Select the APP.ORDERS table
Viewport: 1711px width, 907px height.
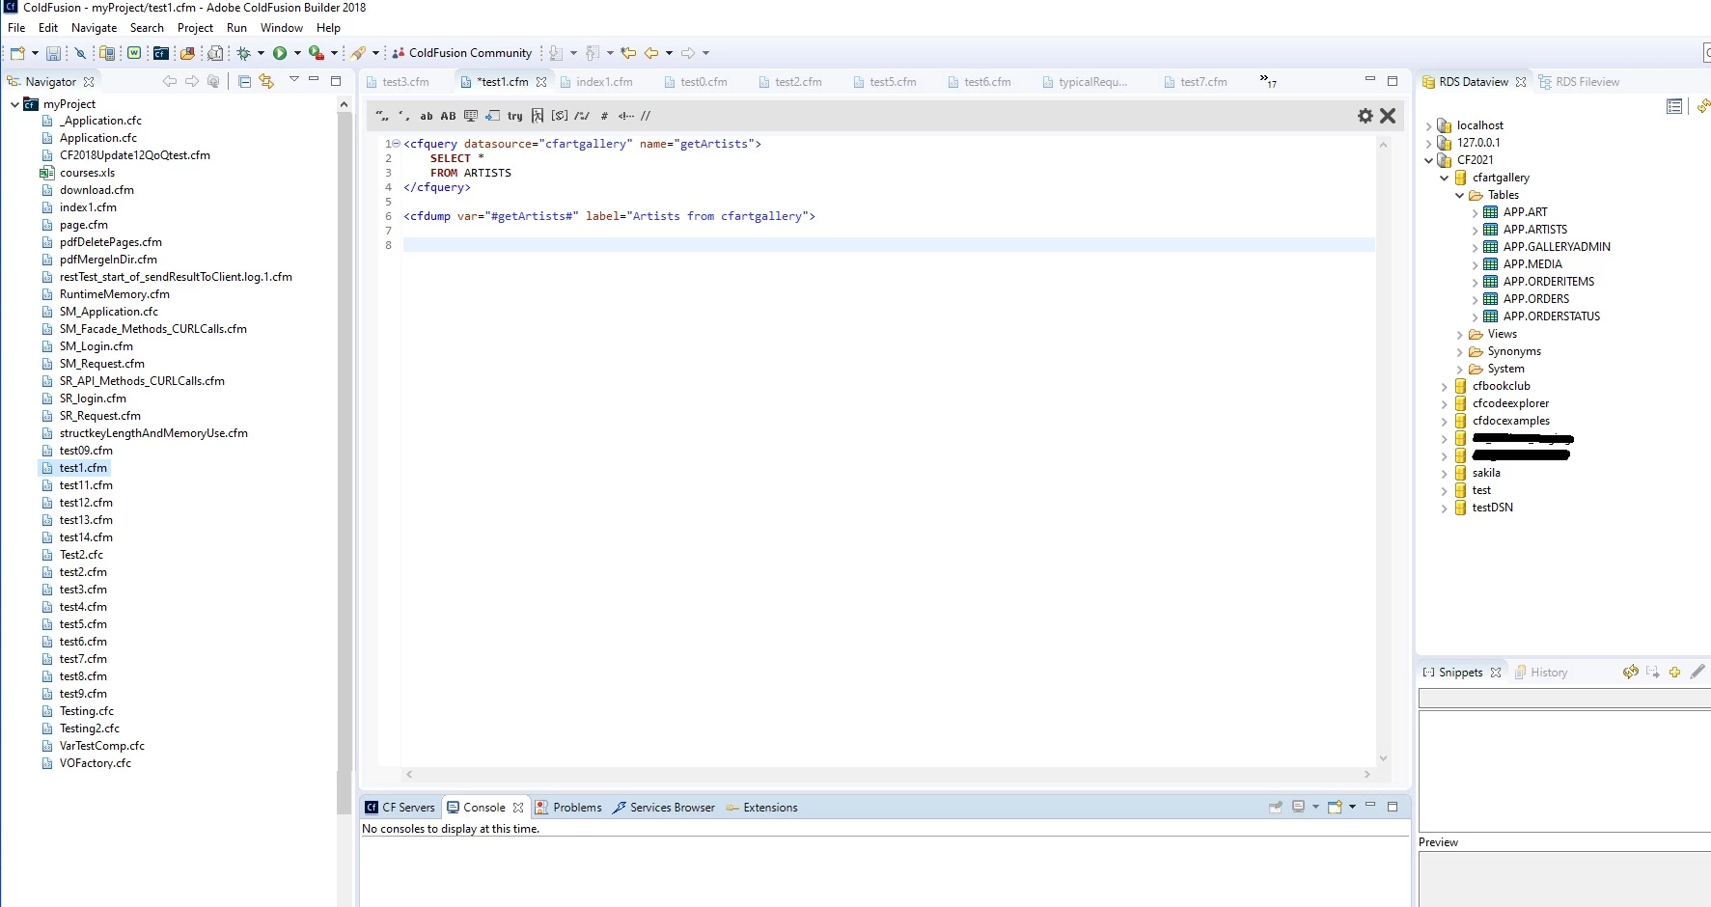pyautogui.click(x=1535, y=299)
